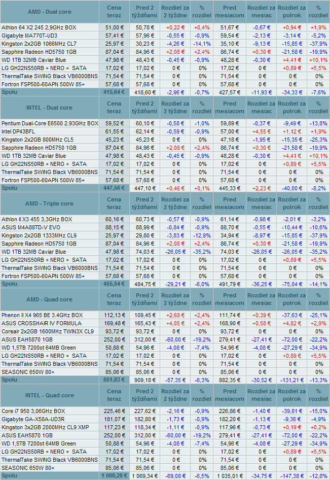The height and width of the screenshot is (480, 330).
Task: Click the "30,23 €" two-weeks-ago price
Action: point(145,44)
